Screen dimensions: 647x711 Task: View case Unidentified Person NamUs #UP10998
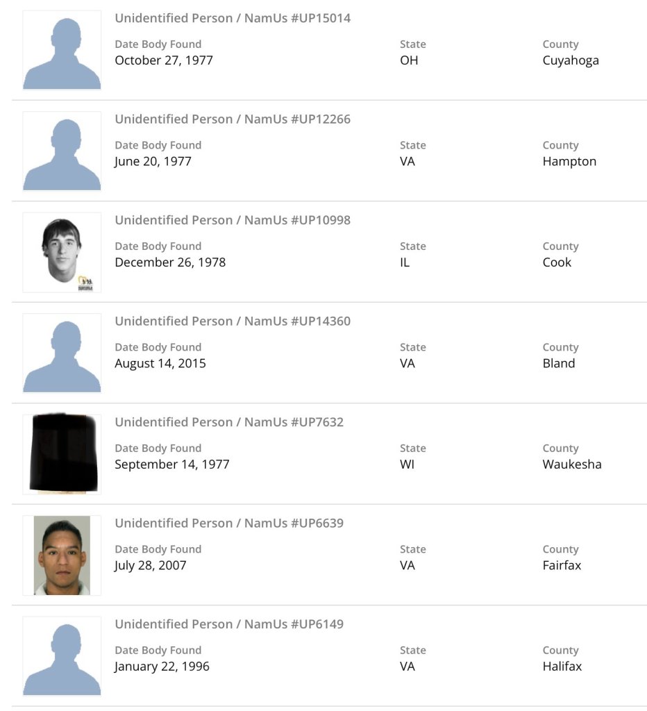(233, 220)
